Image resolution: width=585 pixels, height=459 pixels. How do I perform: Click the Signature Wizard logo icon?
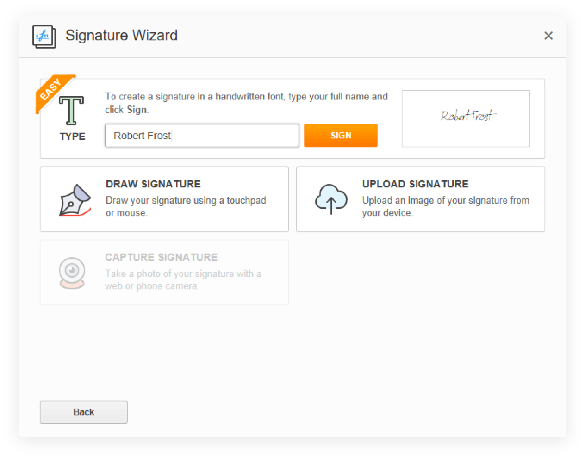tap(44, 37)
